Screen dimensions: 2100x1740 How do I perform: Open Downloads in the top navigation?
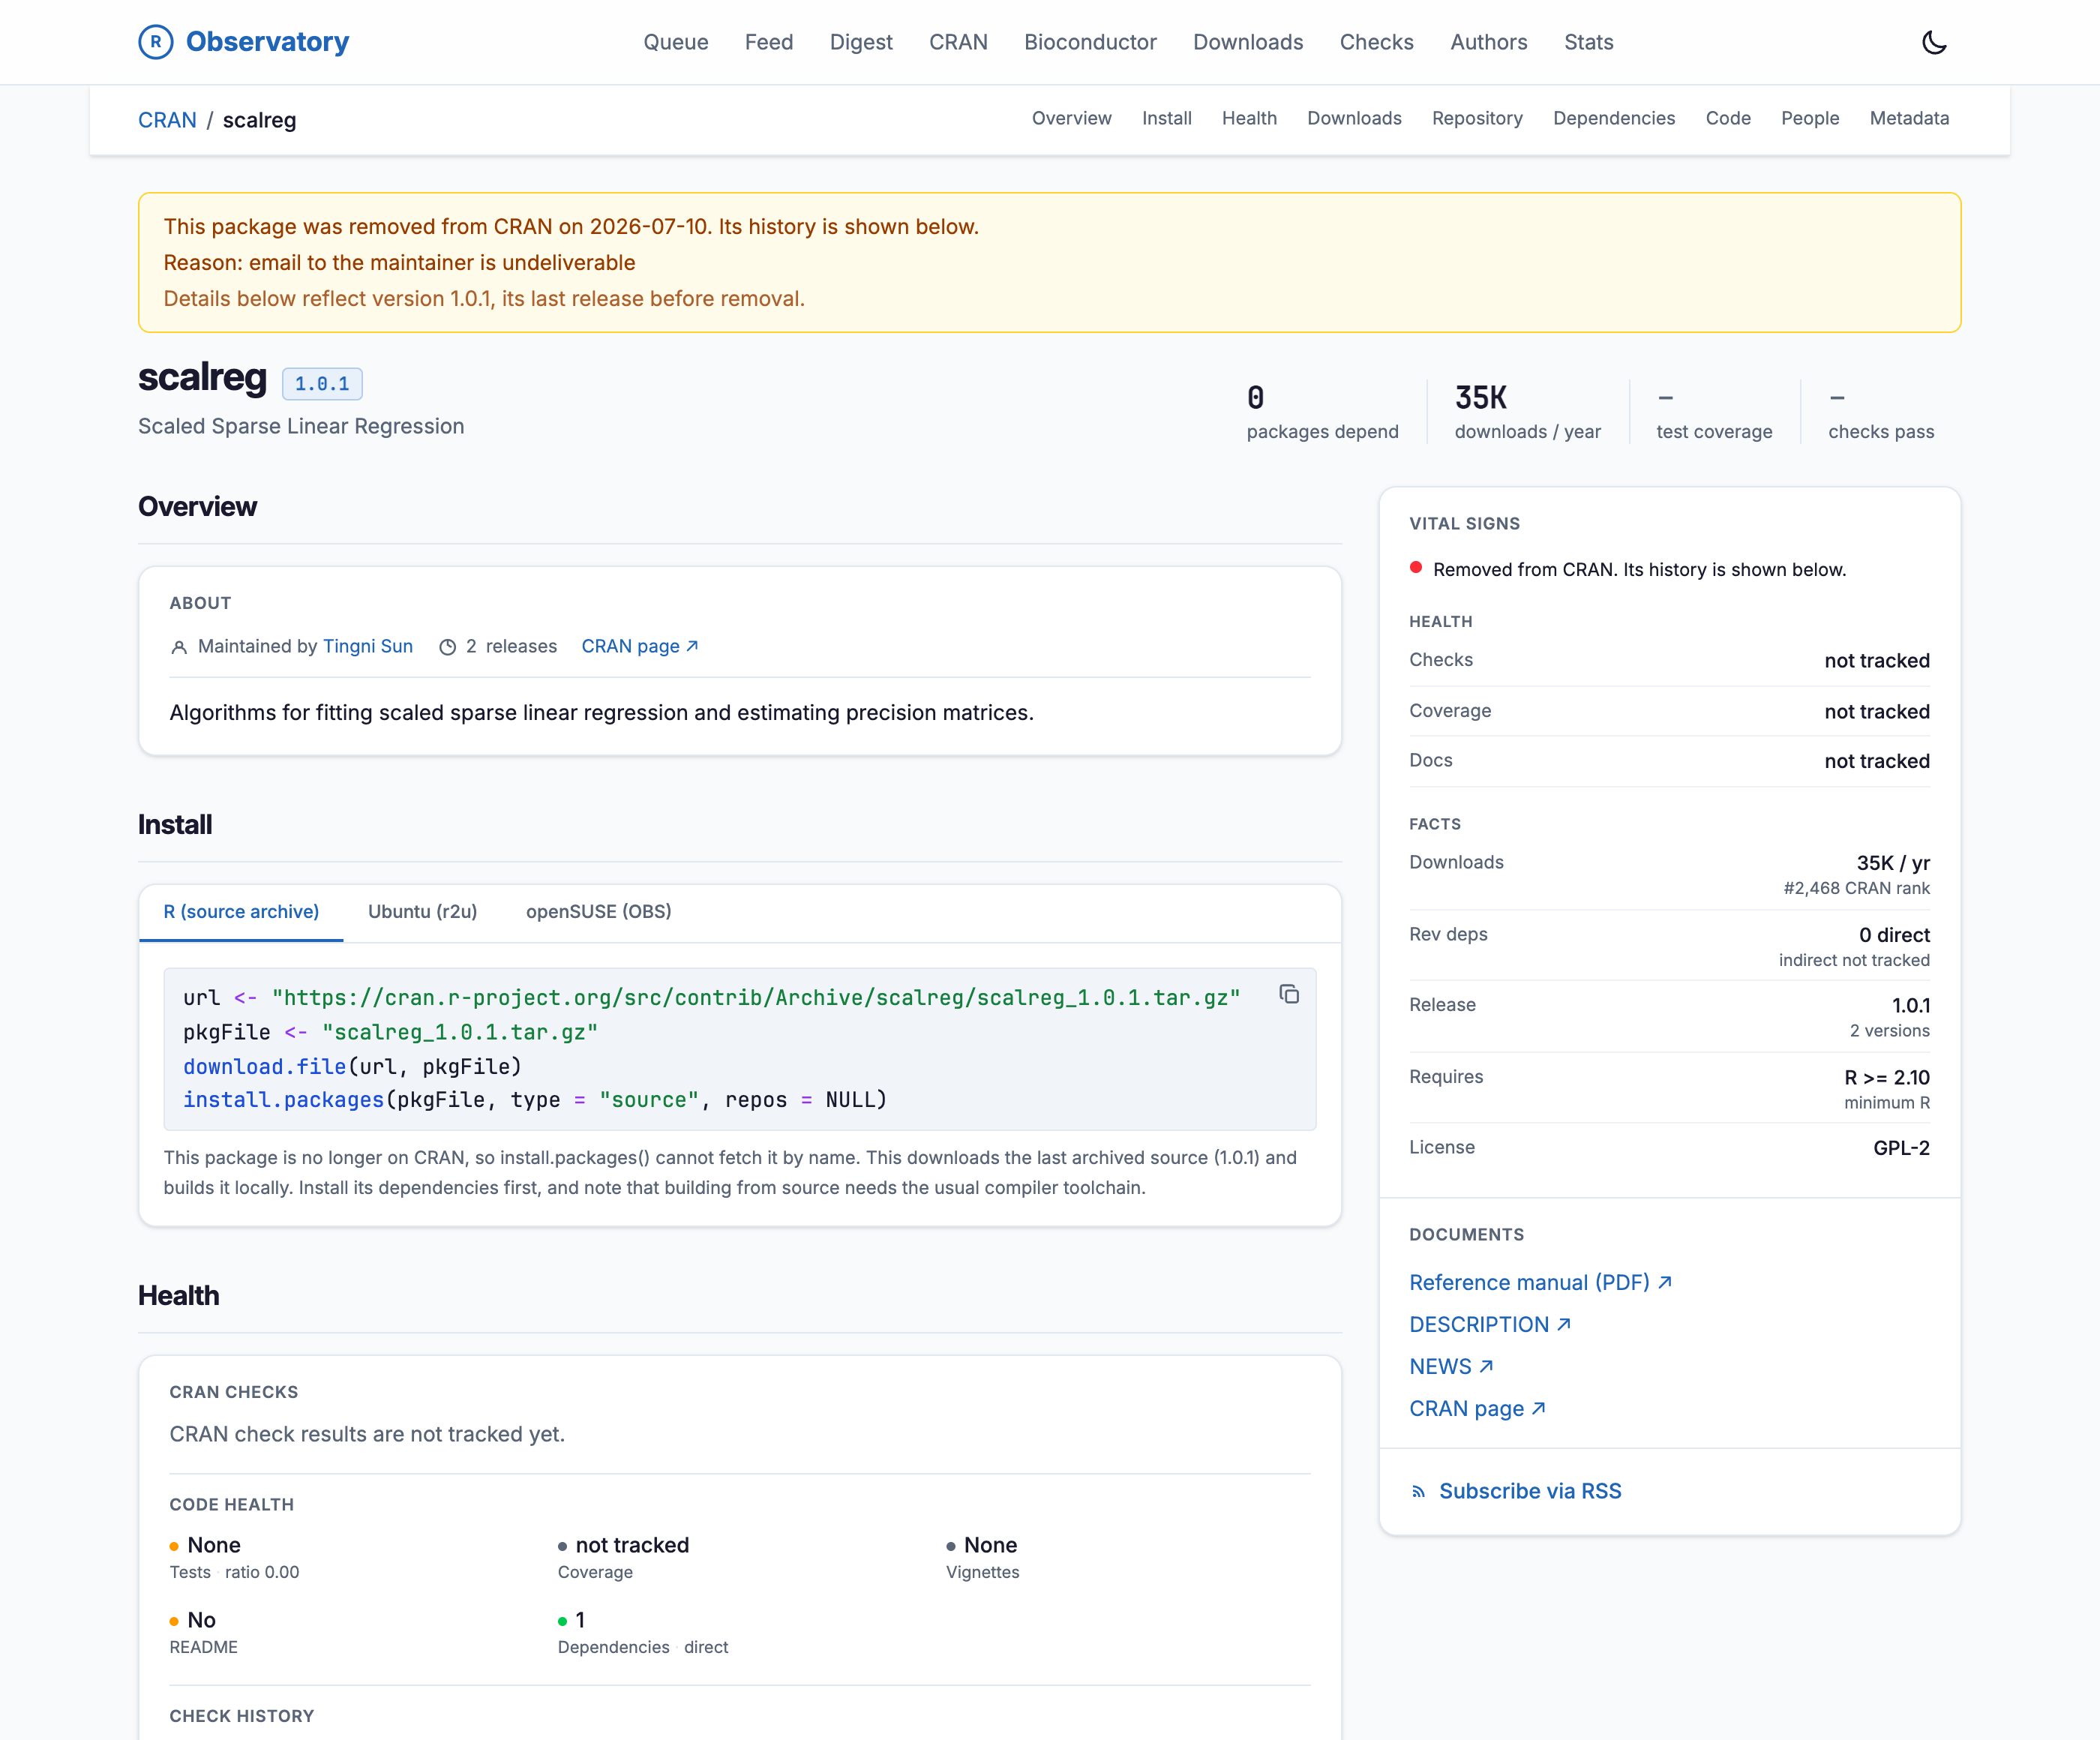1248,42
